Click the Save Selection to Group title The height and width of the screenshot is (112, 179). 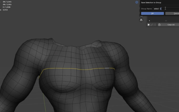coord(151,2)
